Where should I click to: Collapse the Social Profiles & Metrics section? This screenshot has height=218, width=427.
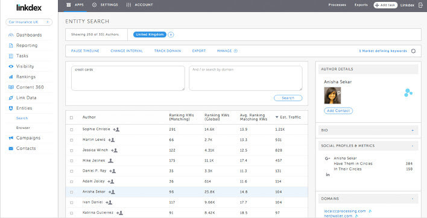click(413, 146)
